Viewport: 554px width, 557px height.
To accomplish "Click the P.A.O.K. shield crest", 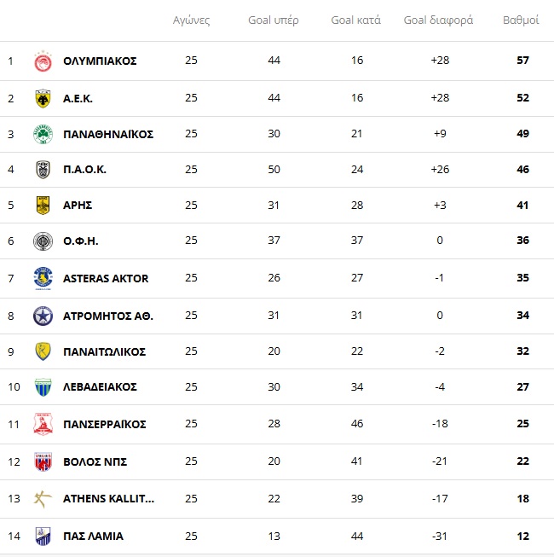I will click(x=43, y=170).
